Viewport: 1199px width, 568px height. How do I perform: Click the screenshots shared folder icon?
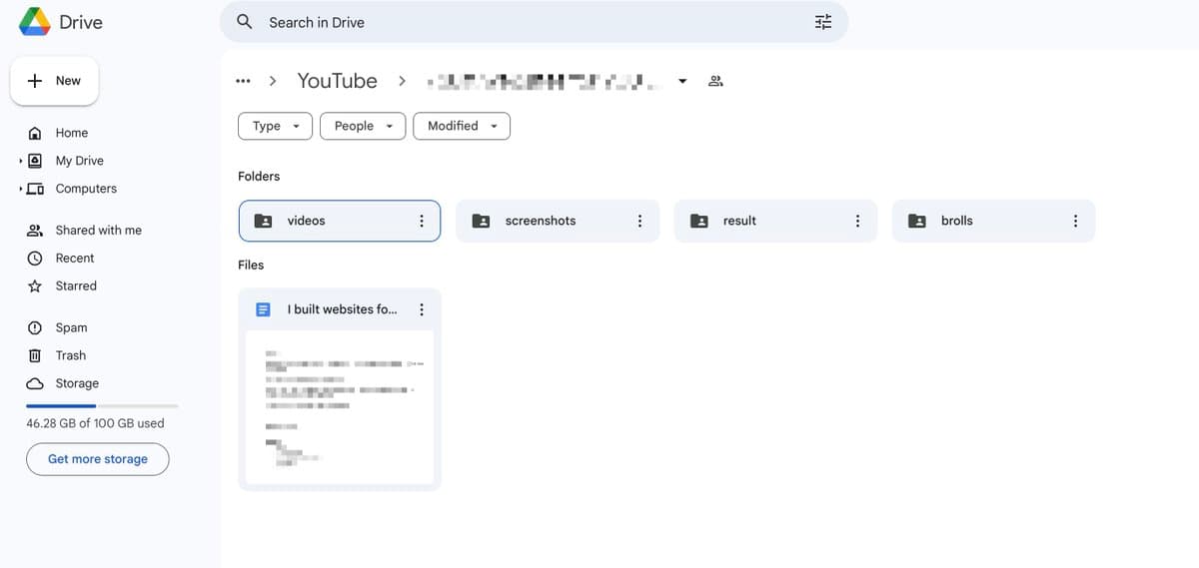click(x=482, y=221)
